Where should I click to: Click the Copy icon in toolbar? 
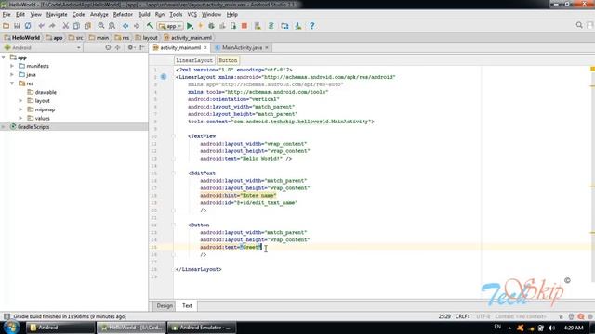(76, 26)
